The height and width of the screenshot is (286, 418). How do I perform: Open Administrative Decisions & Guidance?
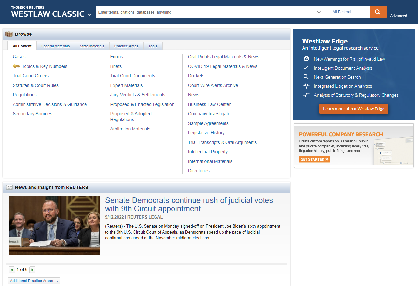coord(50,104)
